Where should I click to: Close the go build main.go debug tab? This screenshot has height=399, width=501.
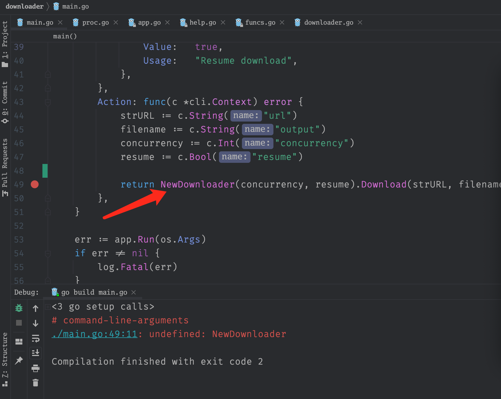(134, 292)
